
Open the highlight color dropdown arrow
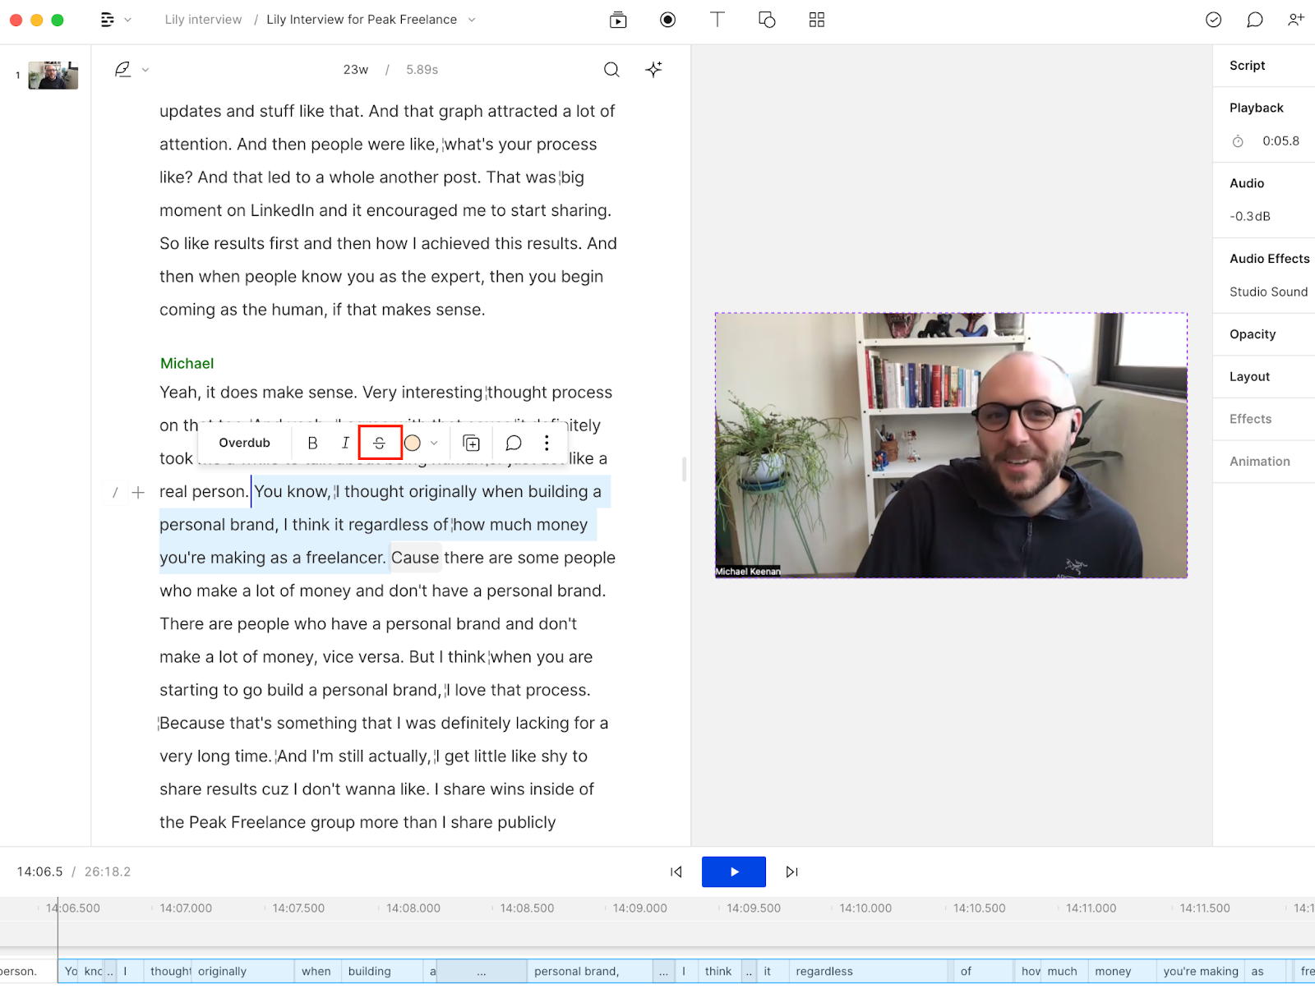click(x=434, y=443)
